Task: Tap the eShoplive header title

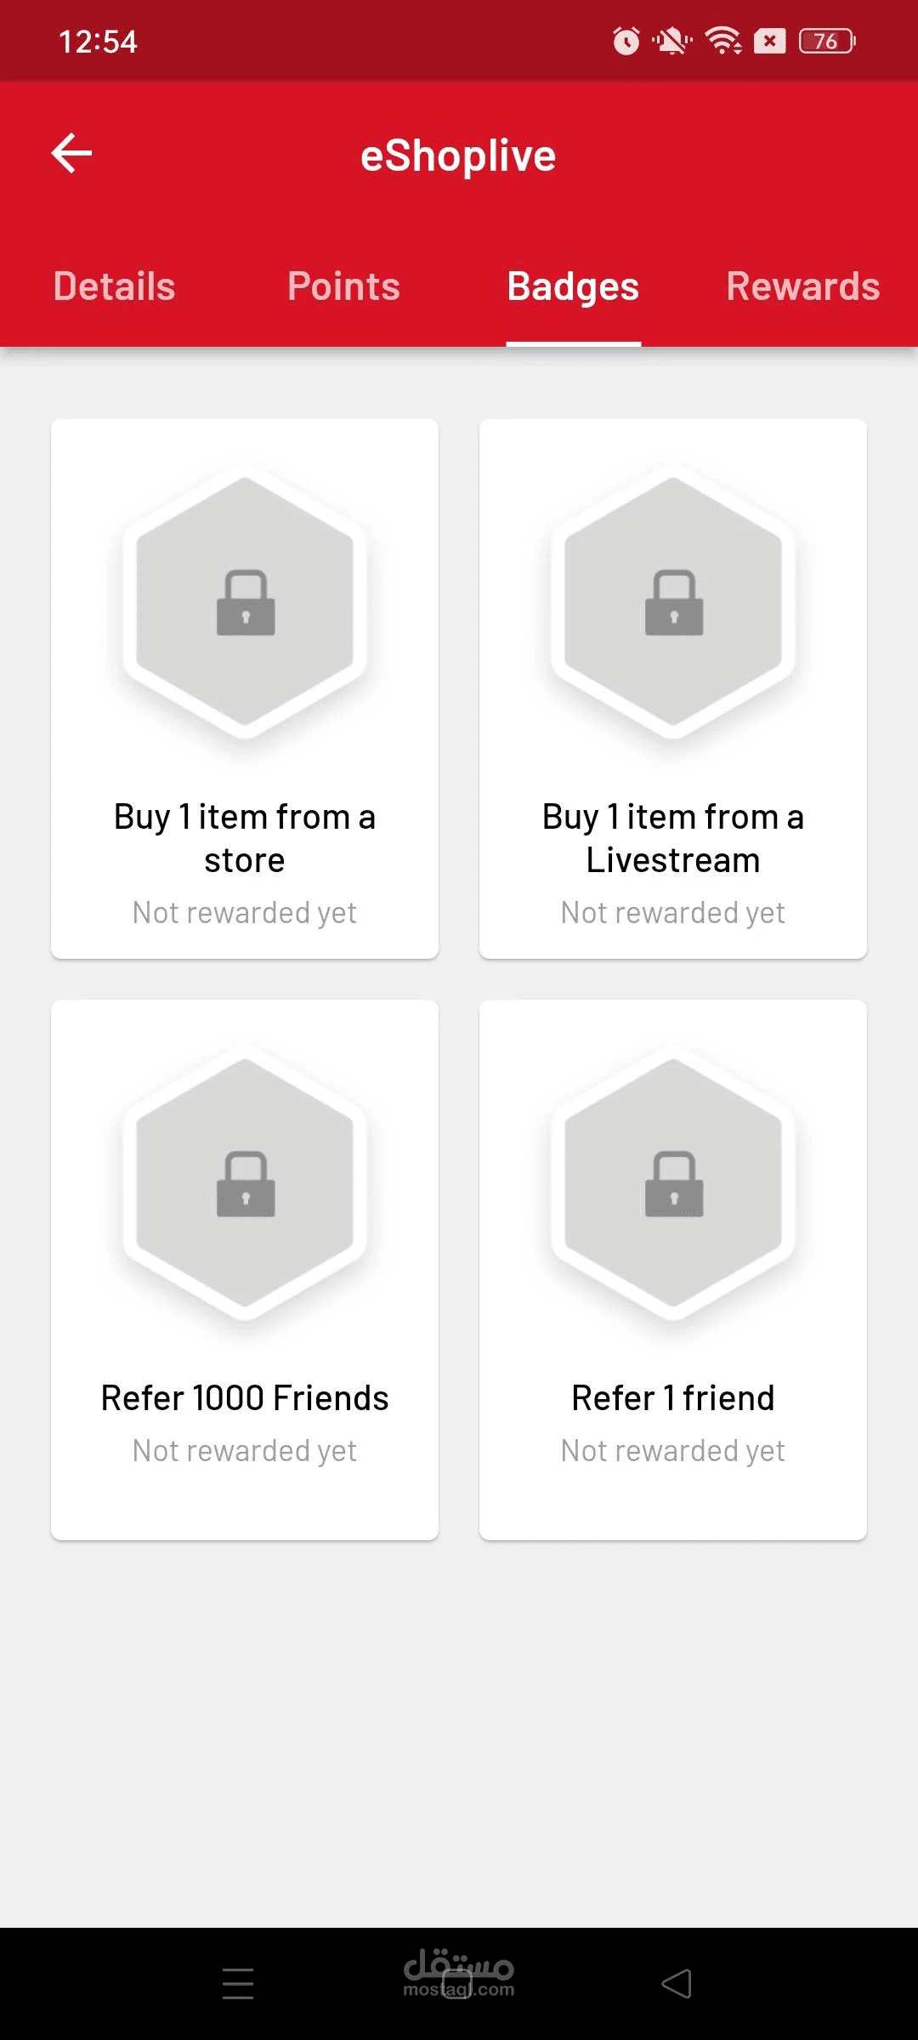Action: 458,156
